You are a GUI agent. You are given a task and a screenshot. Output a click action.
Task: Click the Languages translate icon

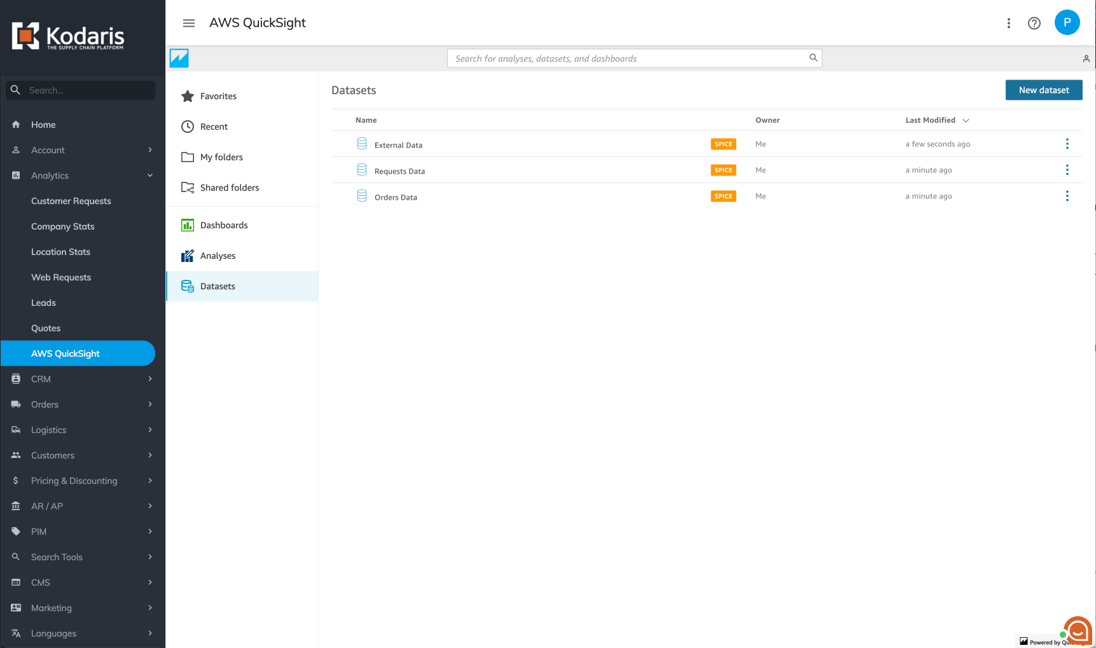tap(16, 633)
